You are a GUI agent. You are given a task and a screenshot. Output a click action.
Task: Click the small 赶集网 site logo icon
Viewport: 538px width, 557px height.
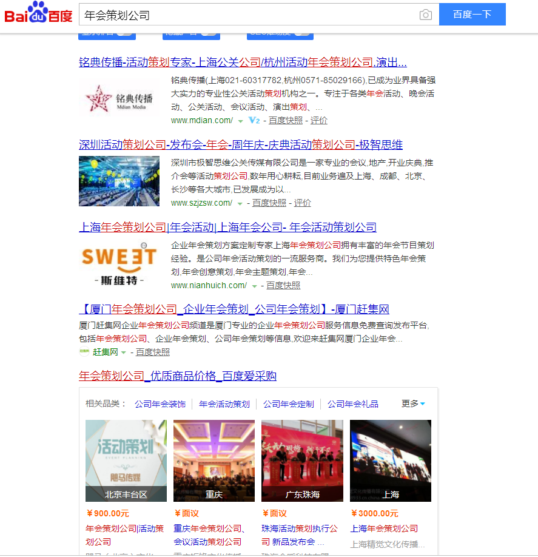click(x=84, y=352)
